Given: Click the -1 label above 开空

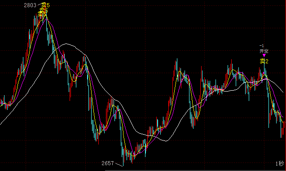Looking at the screenshot, I should tap(262, 46).
